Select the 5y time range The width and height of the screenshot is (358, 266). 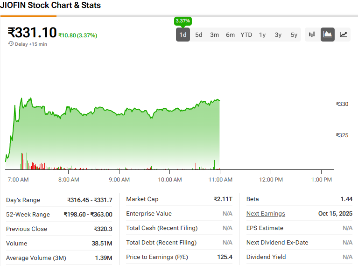tap(294, 35)
